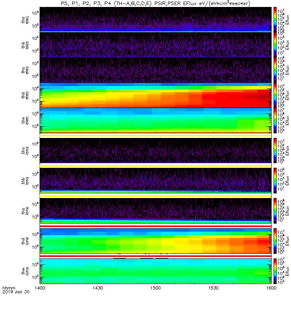This screenshot has height=310, width=291.
Task: Click the Eflux label beside thd elec color bar
Action: (287, 95)
